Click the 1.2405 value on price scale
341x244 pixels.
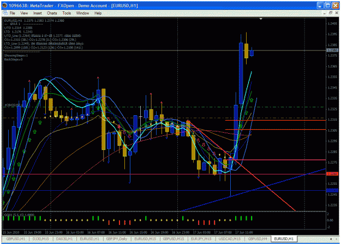332,23
